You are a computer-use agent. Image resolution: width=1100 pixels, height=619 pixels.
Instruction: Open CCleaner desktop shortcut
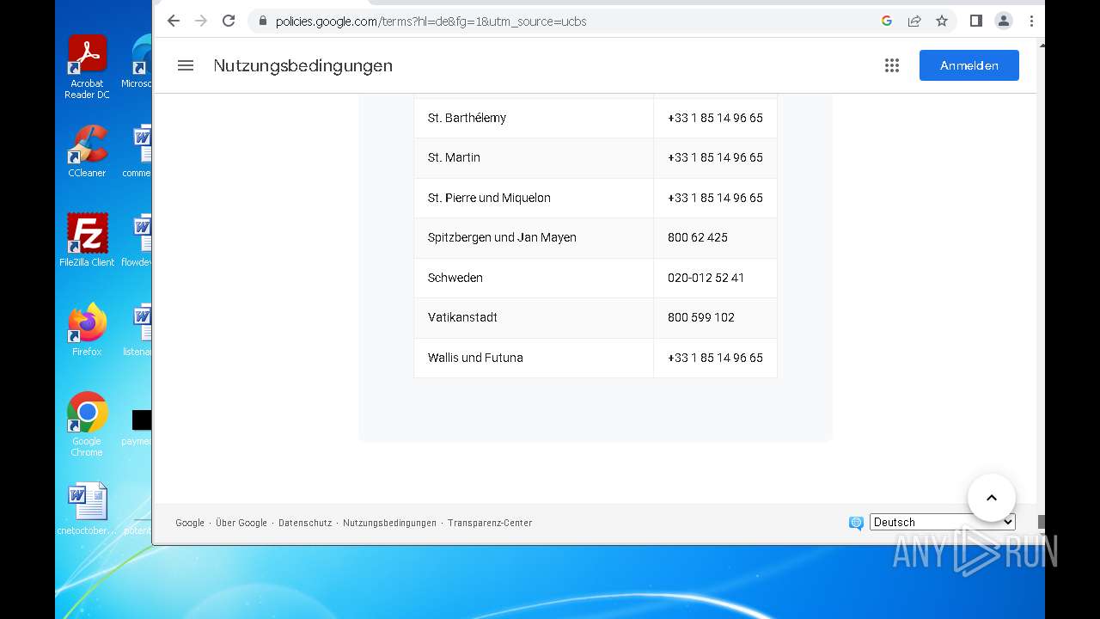click(87, 151)
